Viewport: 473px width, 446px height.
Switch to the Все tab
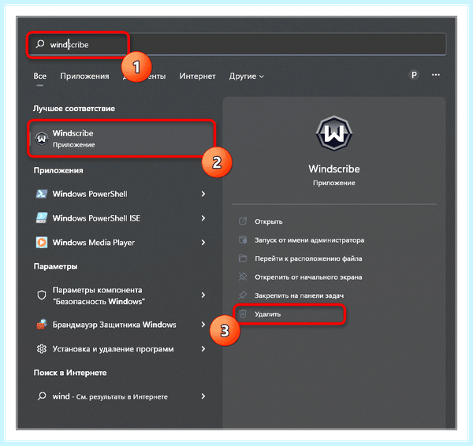coord(40,76)
